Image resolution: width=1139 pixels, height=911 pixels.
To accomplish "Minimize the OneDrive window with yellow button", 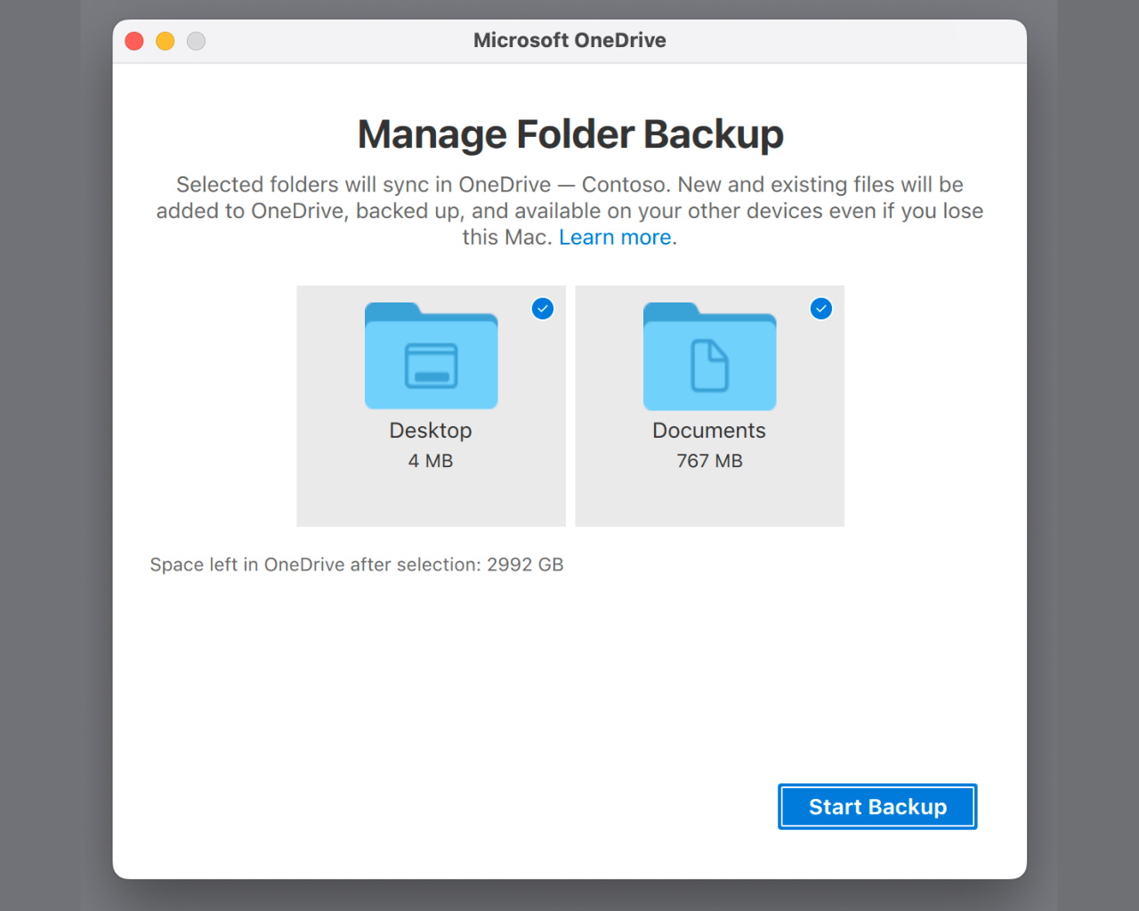I will (x=166, y=41).
